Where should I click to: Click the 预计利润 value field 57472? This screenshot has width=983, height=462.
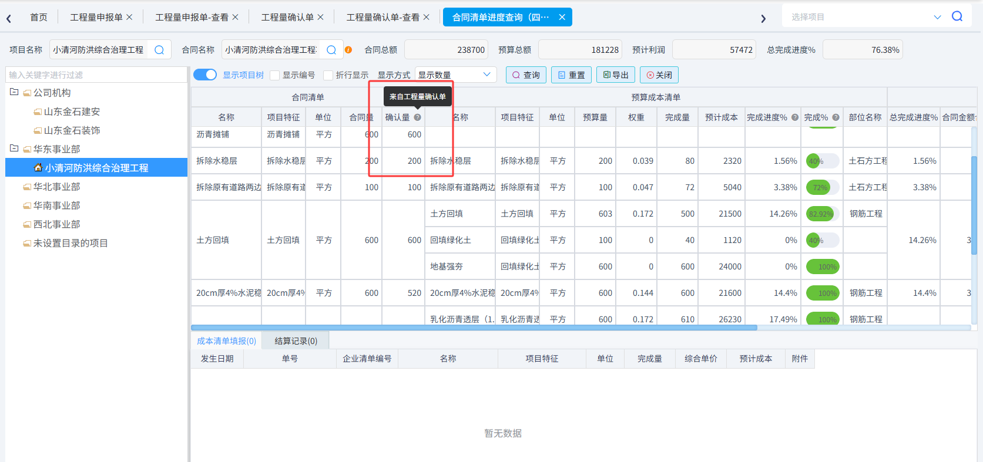[x=714, y=50]
